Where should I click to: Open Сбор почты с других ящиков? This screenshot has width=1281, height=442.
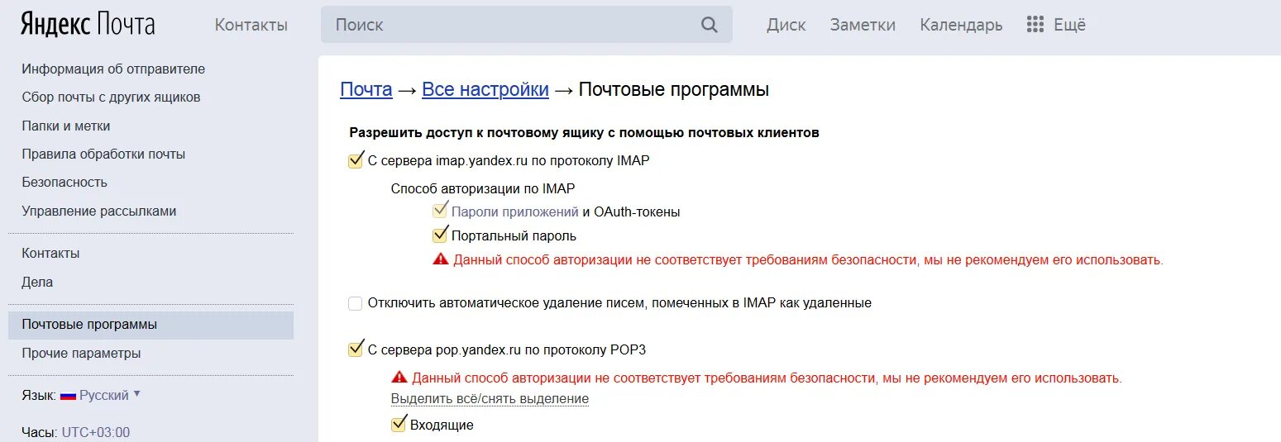tap(111, 97)
